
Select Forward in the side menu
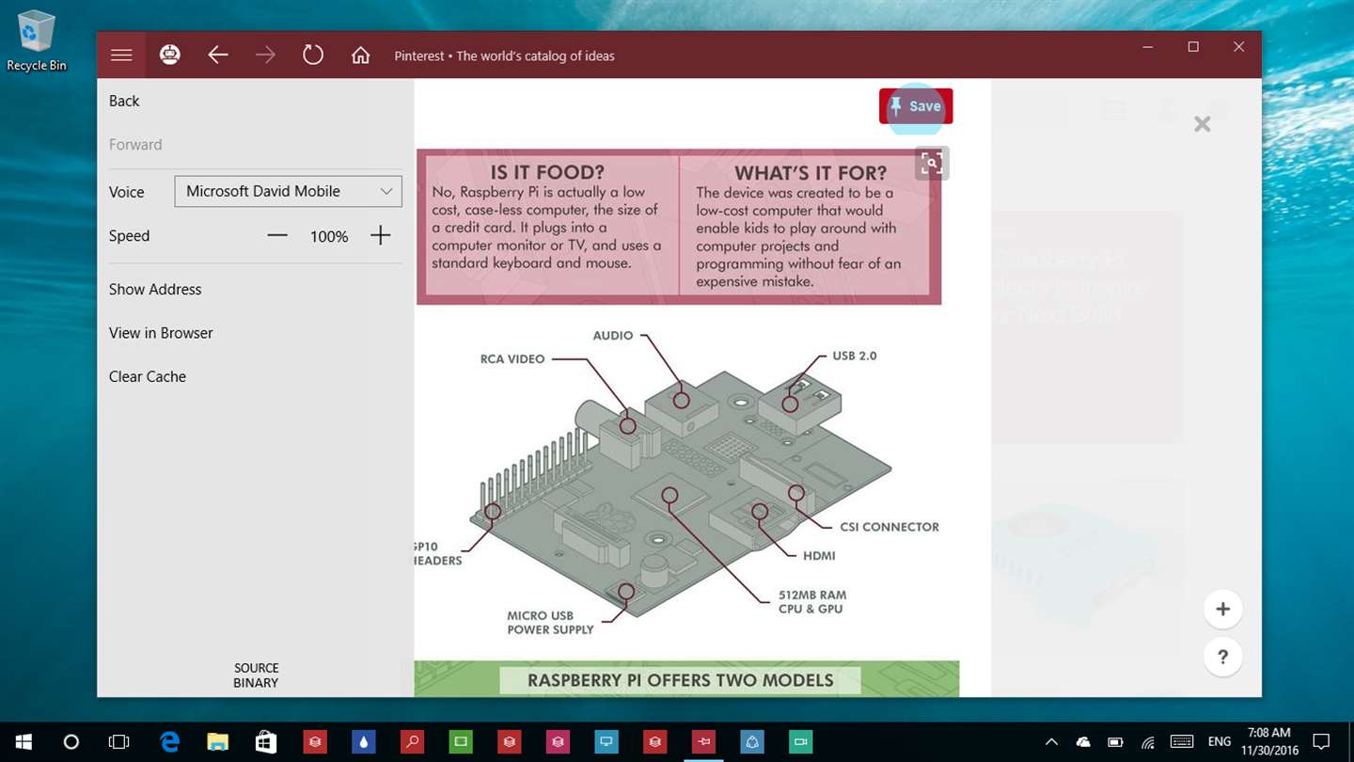[135, 145]
